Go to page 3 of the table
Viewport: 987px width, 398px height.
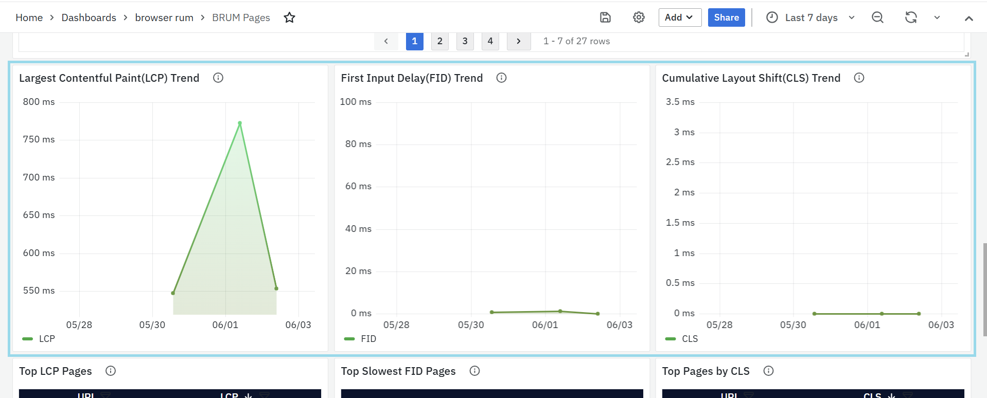[465, 41]
